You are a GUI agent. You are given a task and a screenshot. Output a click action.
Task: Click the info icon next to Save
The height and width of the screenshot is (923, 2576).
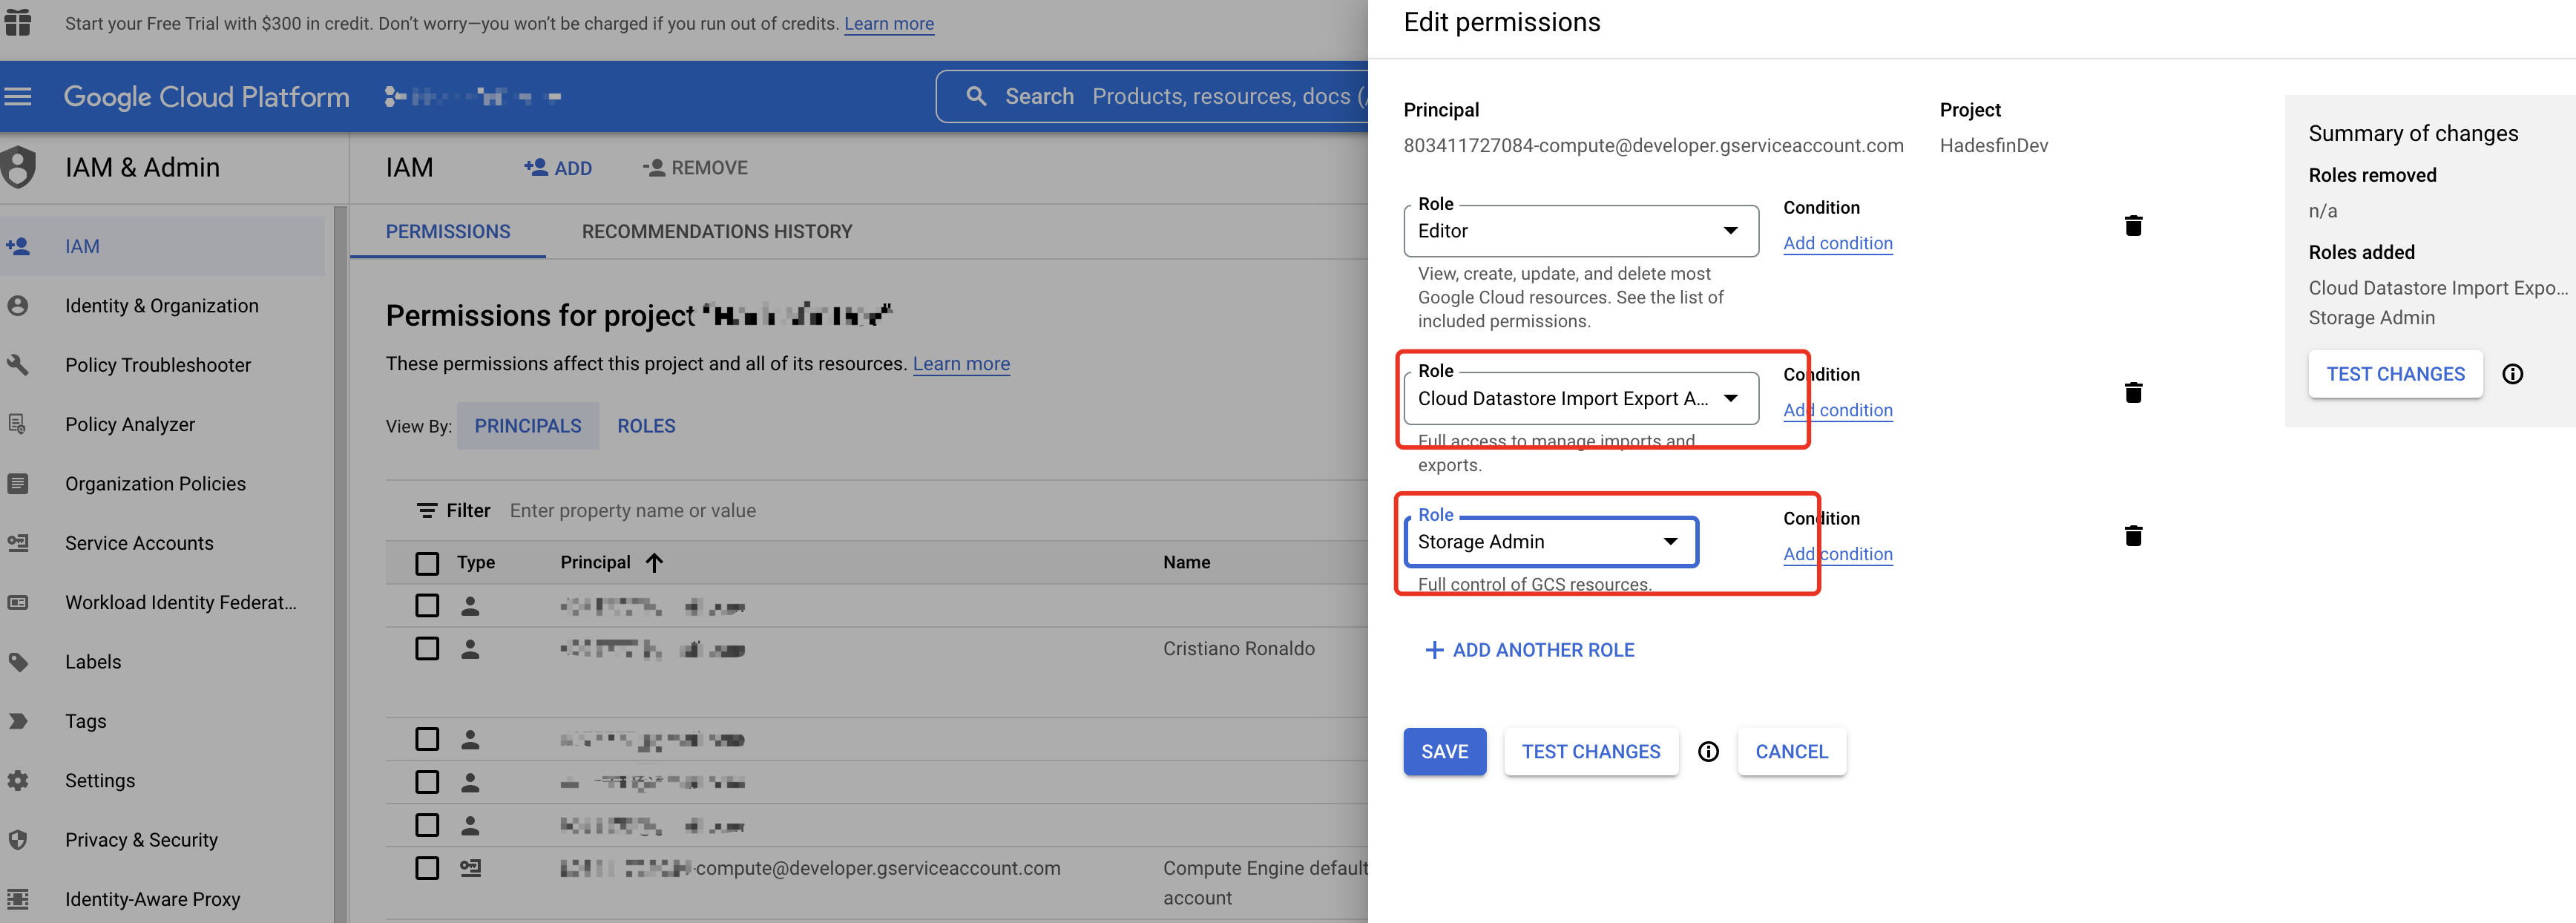click(1708, 751)
